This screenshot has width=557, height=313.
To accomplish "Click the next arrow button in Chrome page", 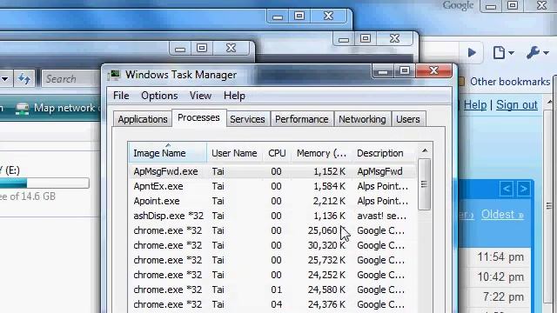I will 524,189.
